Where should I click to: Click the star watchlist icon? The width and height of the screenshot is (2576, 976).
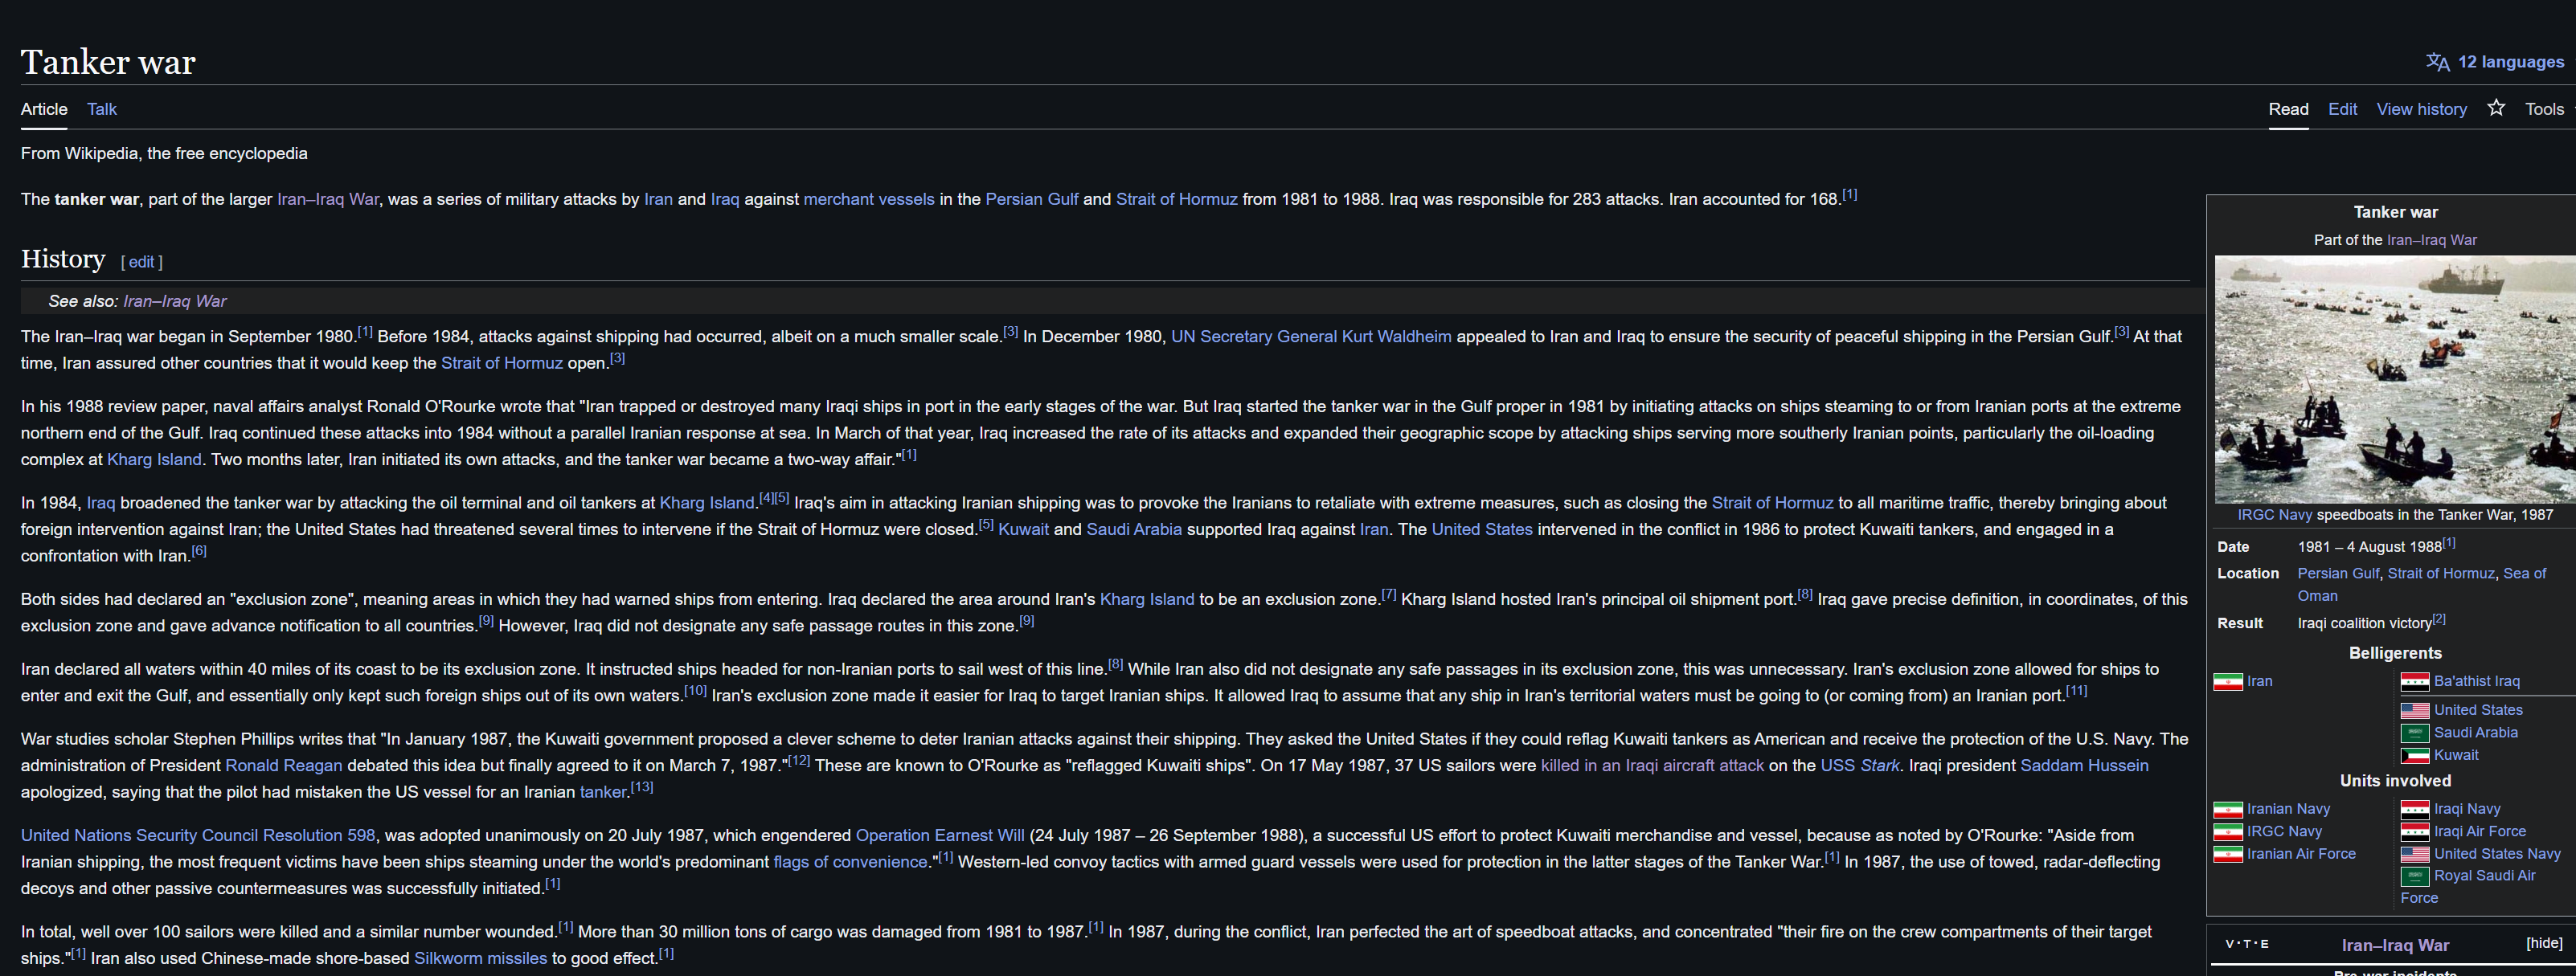2496,108
